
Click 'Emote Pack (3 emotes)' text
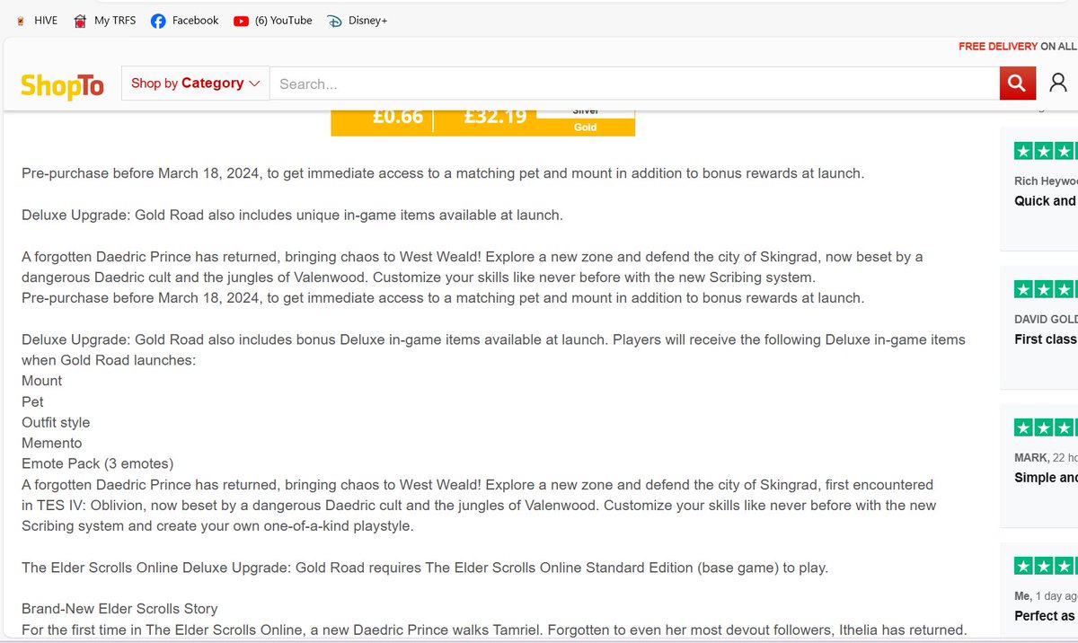click(98, 463)
